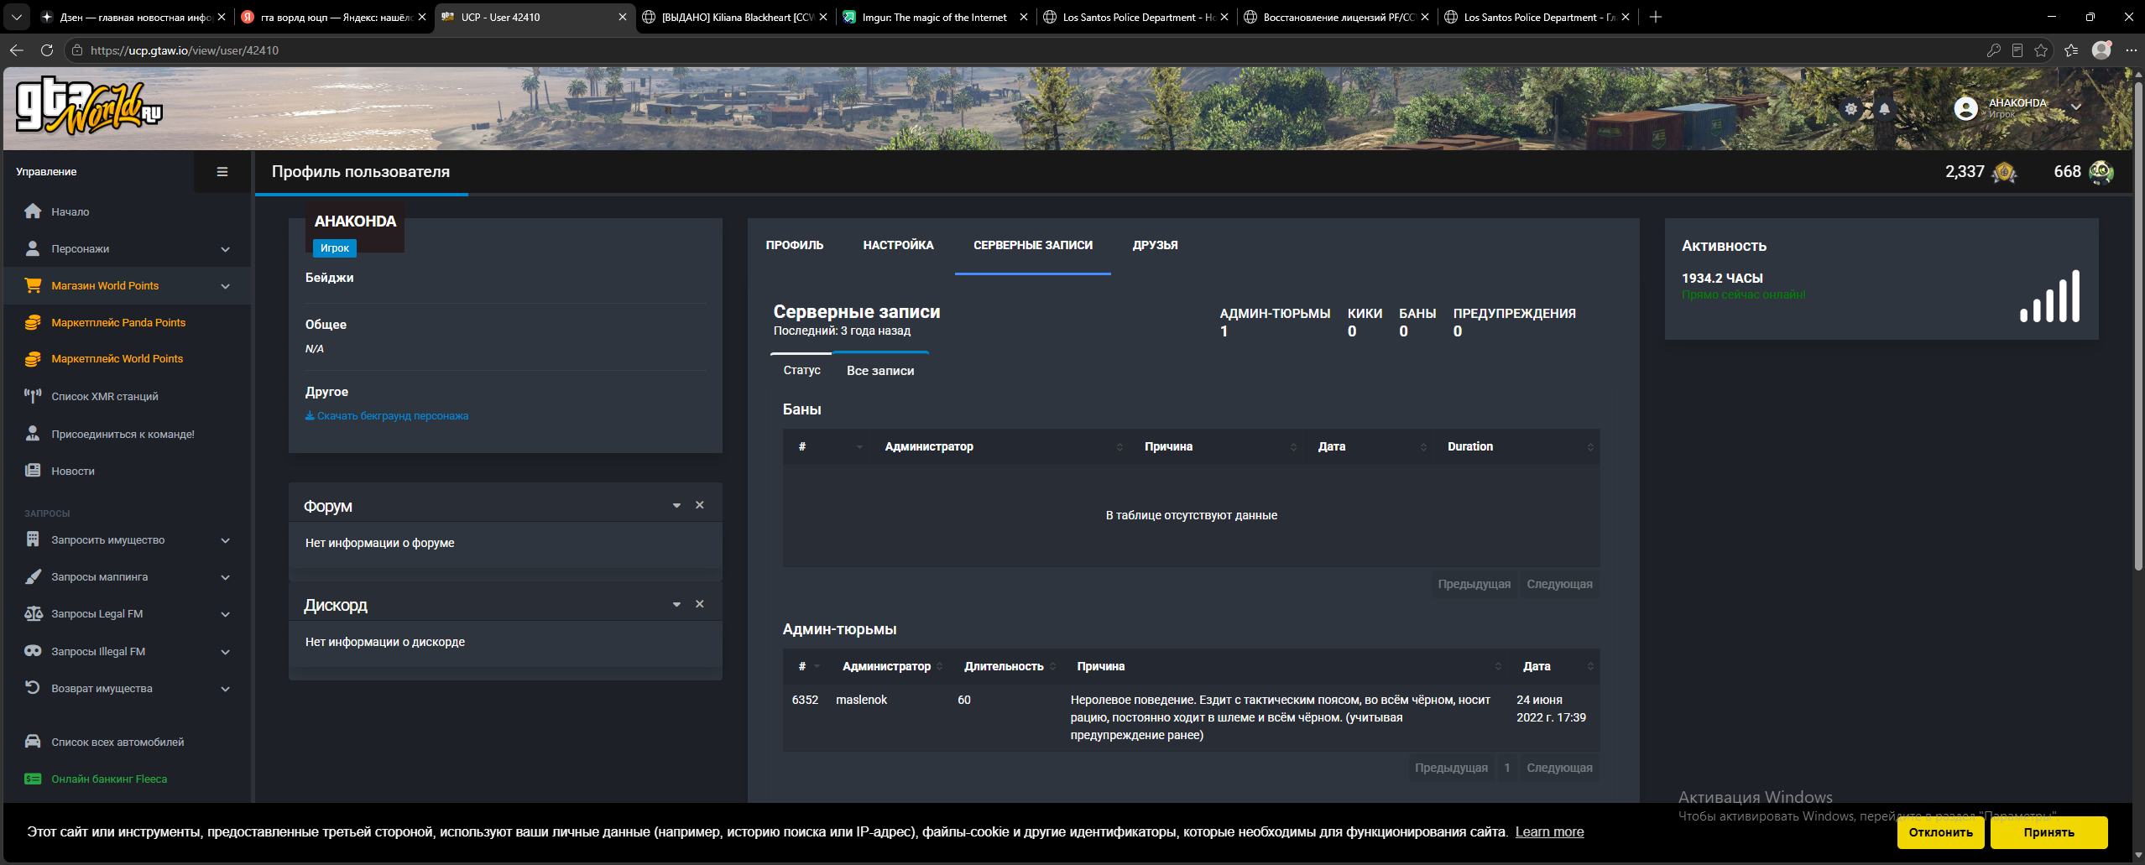Screen dimensions: 2145x865
Task: Click Скачать бекграунд персонажа link
Action: pyautogui.click(x=387, y=416)
